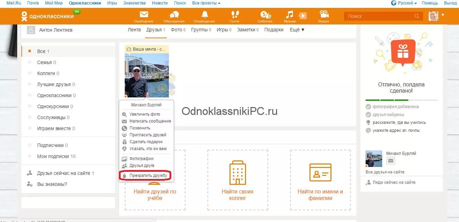This screenshot has width=459, height=222.
Task: Click Антон Лентяев profile name
Action: [x=56, y=30]
